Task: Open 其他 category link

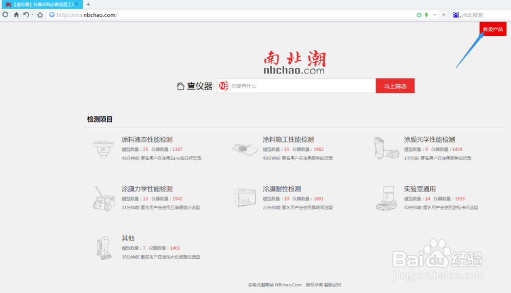Action: (x=128, y=238)
